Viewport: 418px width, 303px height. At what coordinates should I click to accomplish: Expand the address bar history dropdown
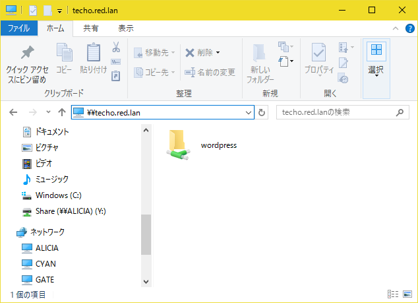(249, 112)
